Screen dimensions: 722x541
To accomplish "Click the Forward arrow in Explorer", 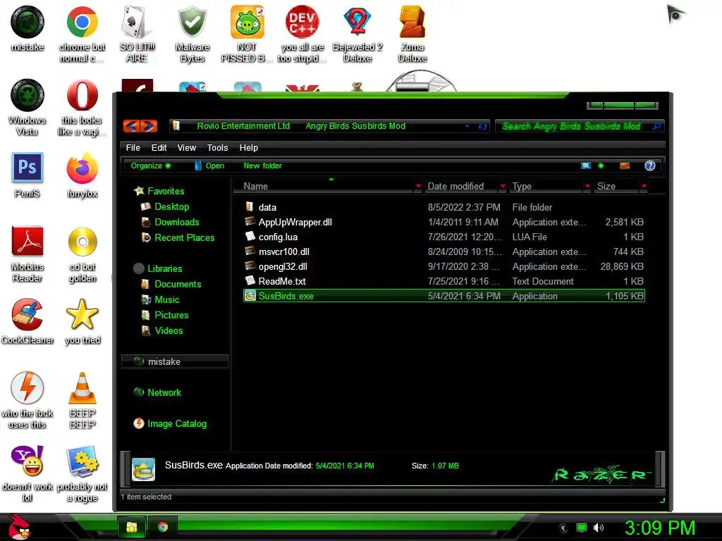I will (149, 126).
